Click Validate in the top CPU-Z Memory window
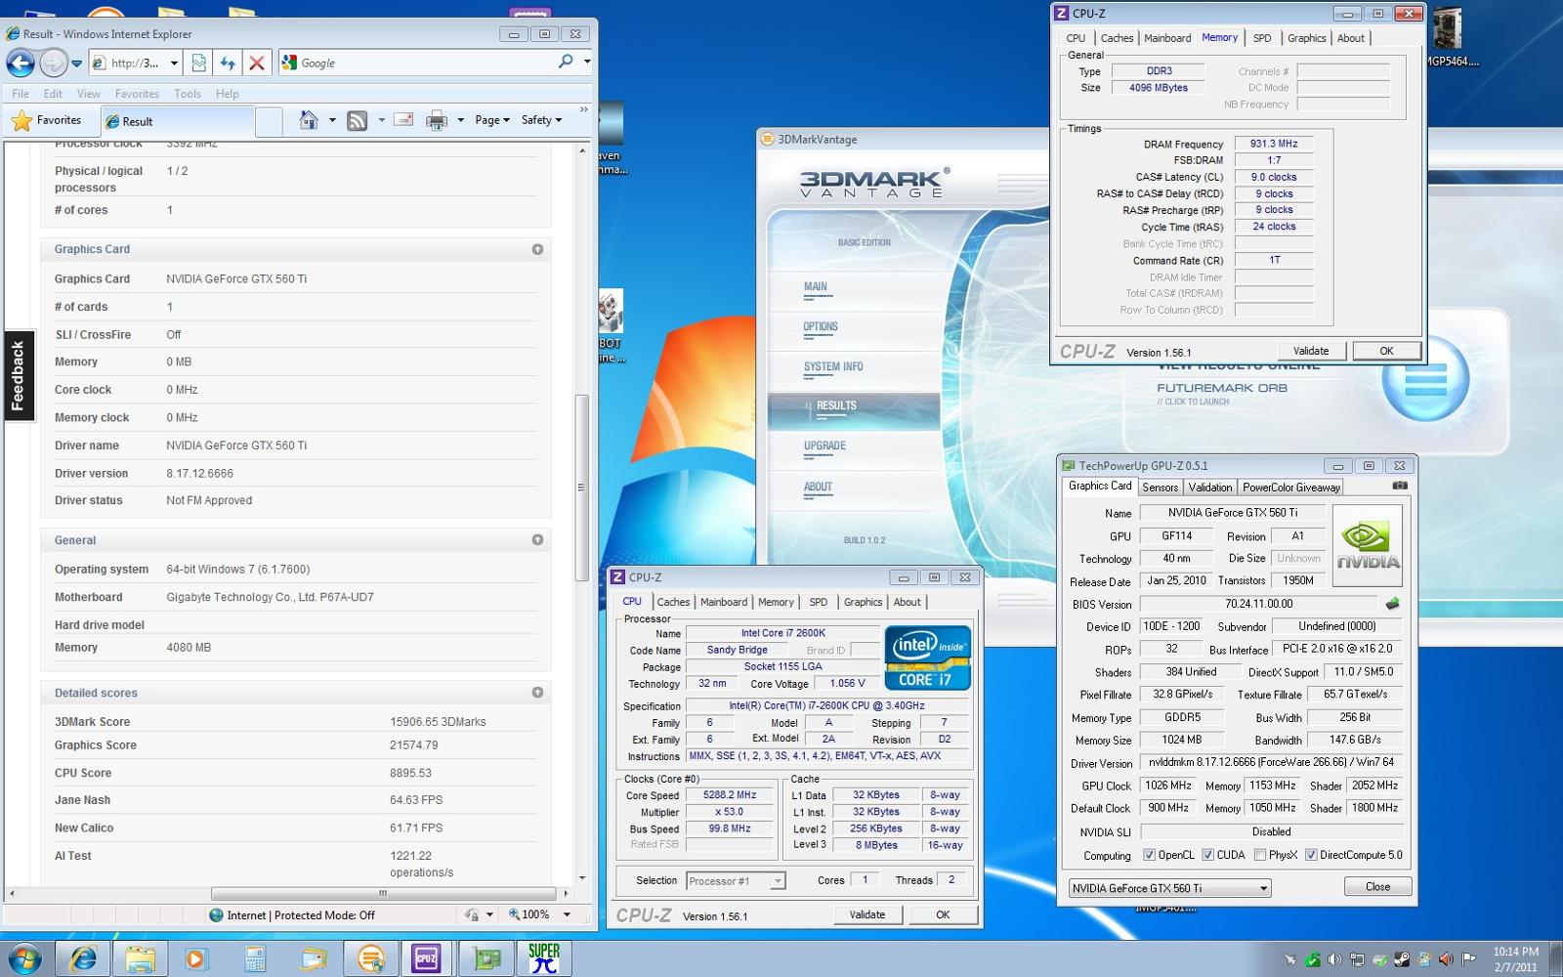This screenshot has width=1563, height=977. point(1311,351)
